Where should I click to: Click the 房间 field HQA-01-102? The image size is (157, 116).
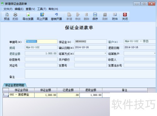pyautogui.click(x=41, y=47)
